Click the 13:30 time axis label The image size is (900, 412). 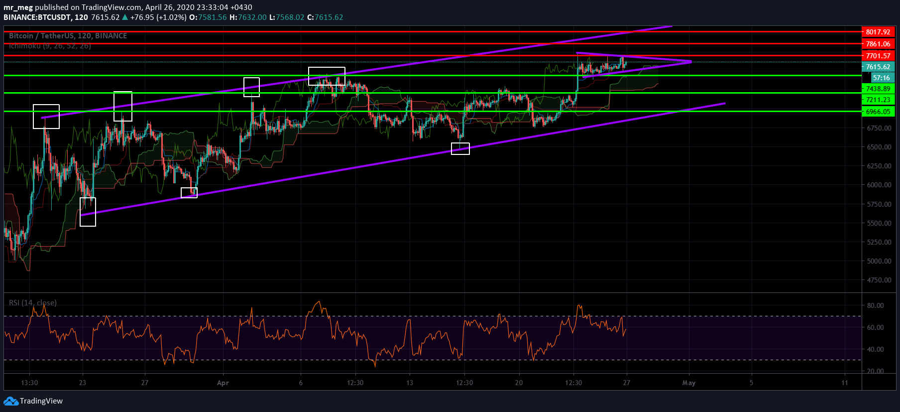tap(30, 383)
